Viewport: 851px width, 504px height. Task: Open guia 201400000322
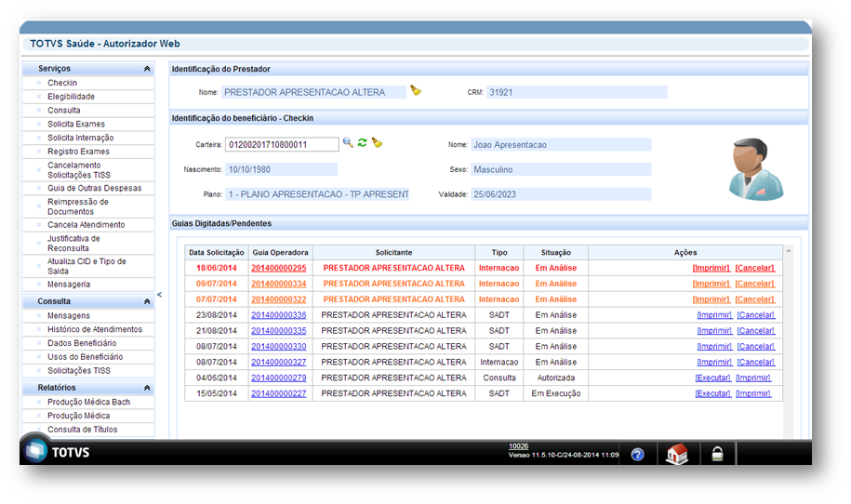(x=278, y=299)
